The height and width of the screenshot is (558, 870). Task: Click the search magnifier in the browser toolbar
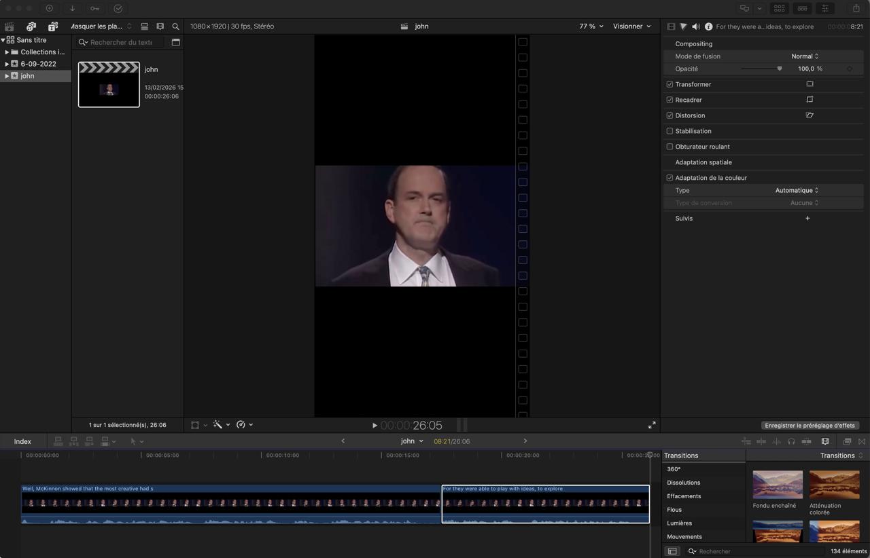tap(176, 26)
